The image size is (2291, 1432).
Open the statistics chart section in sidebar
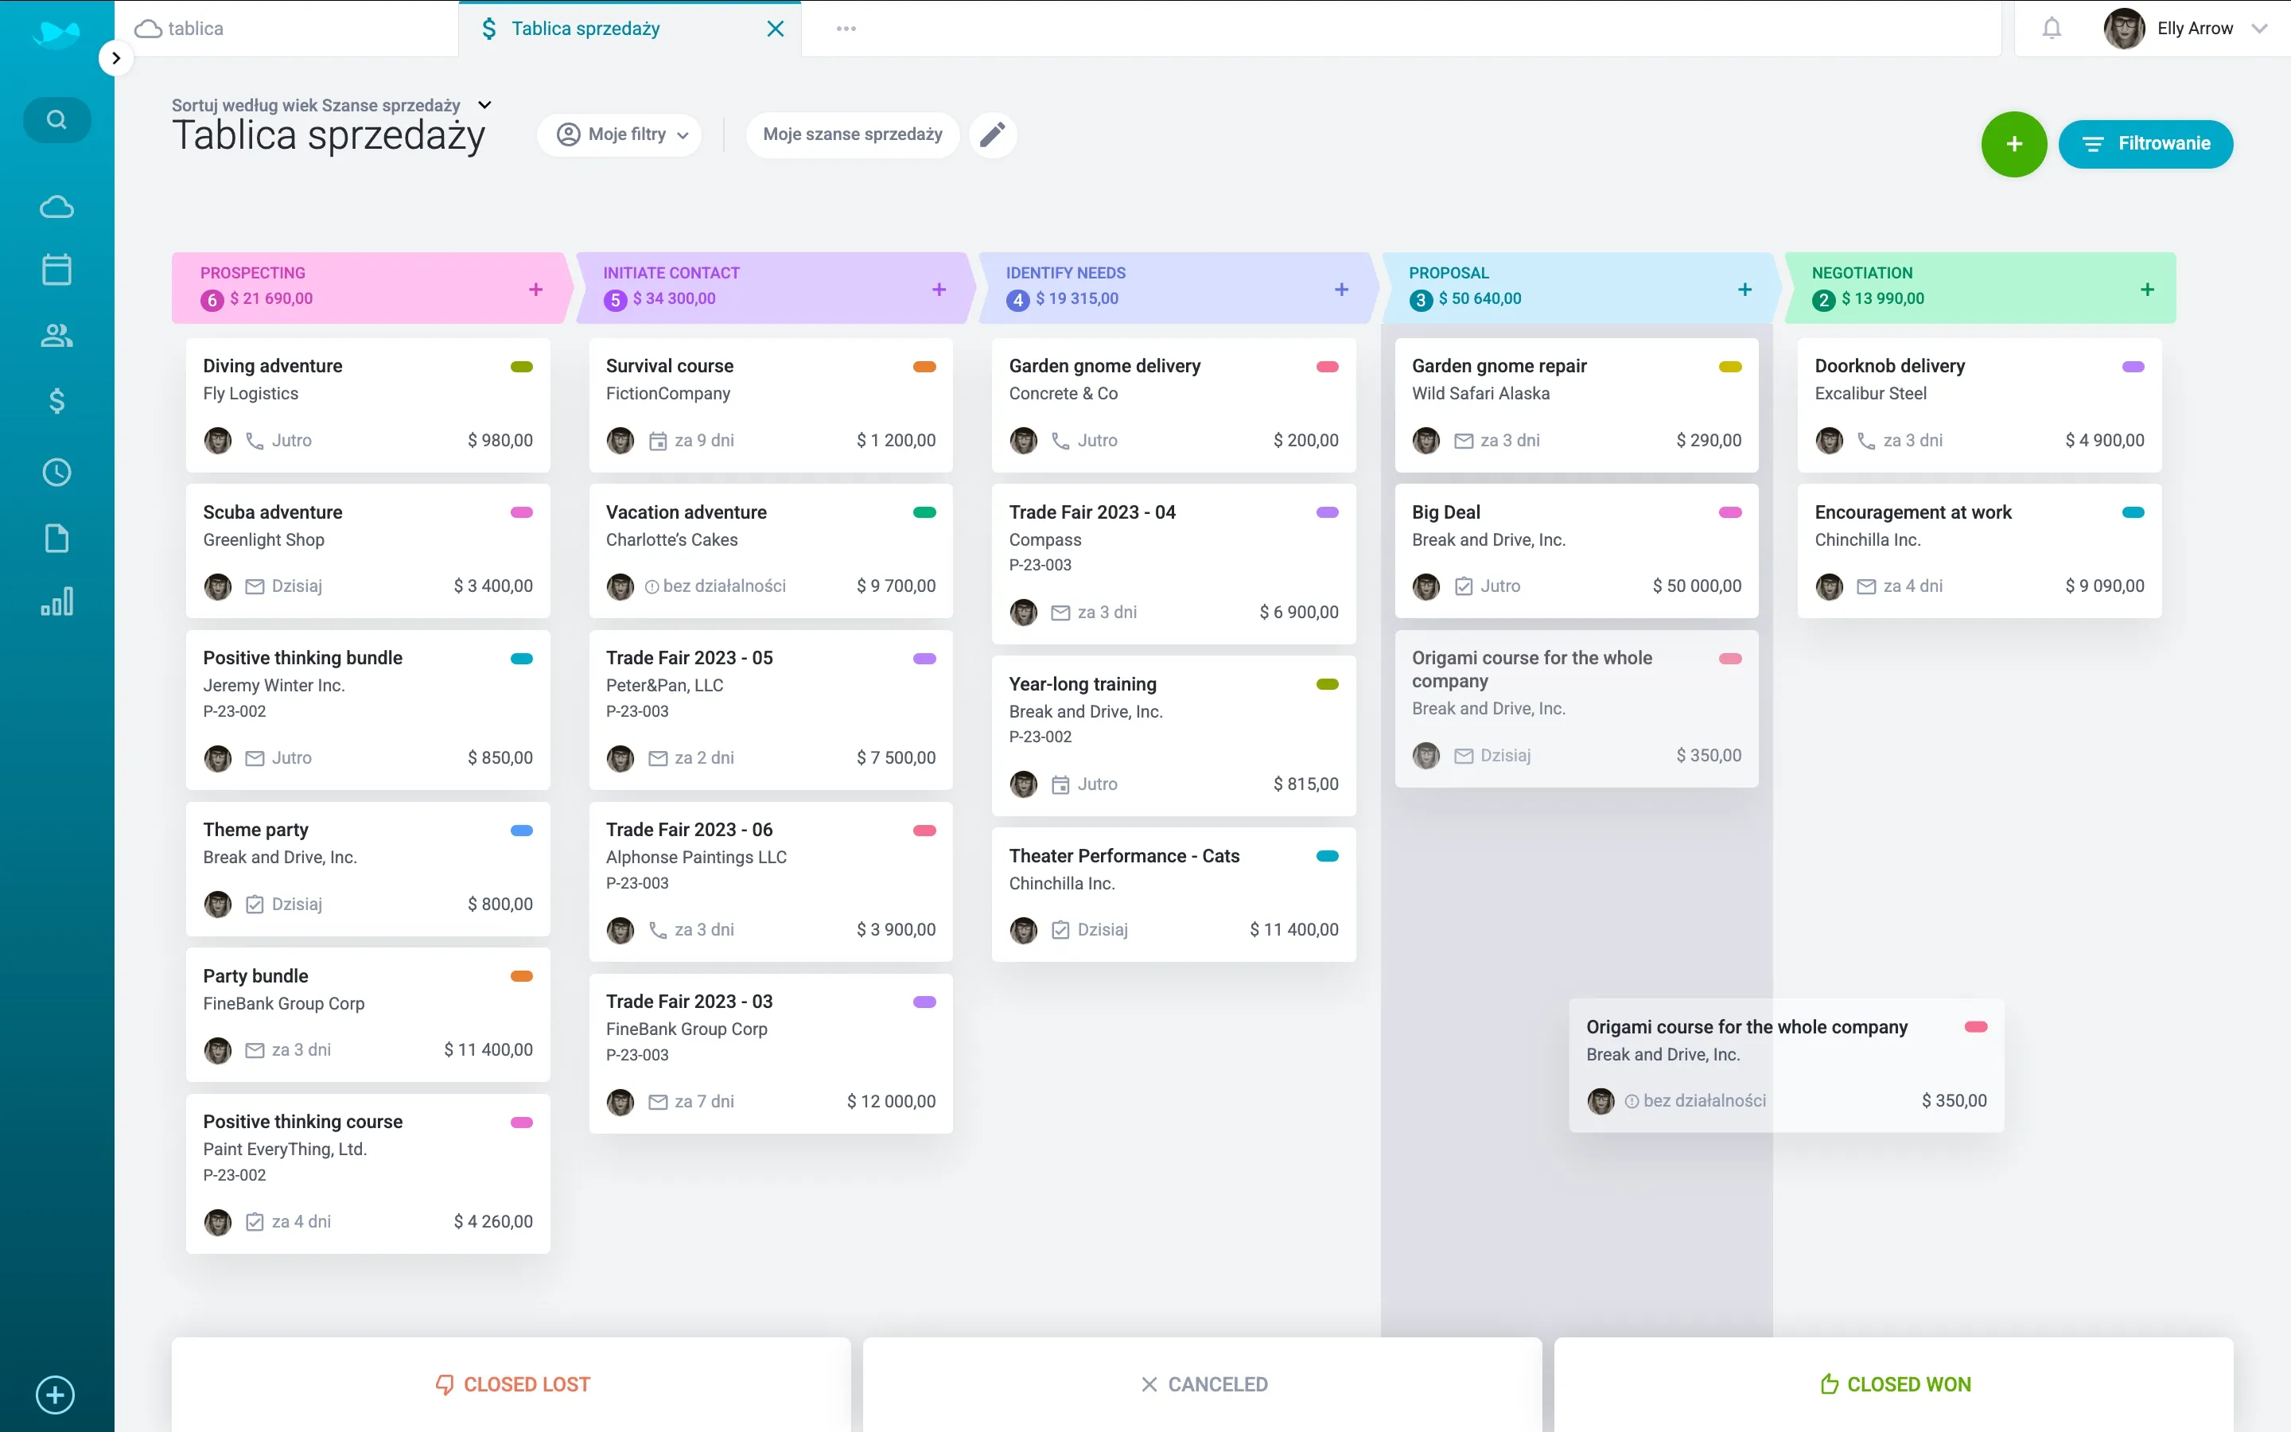56,601
